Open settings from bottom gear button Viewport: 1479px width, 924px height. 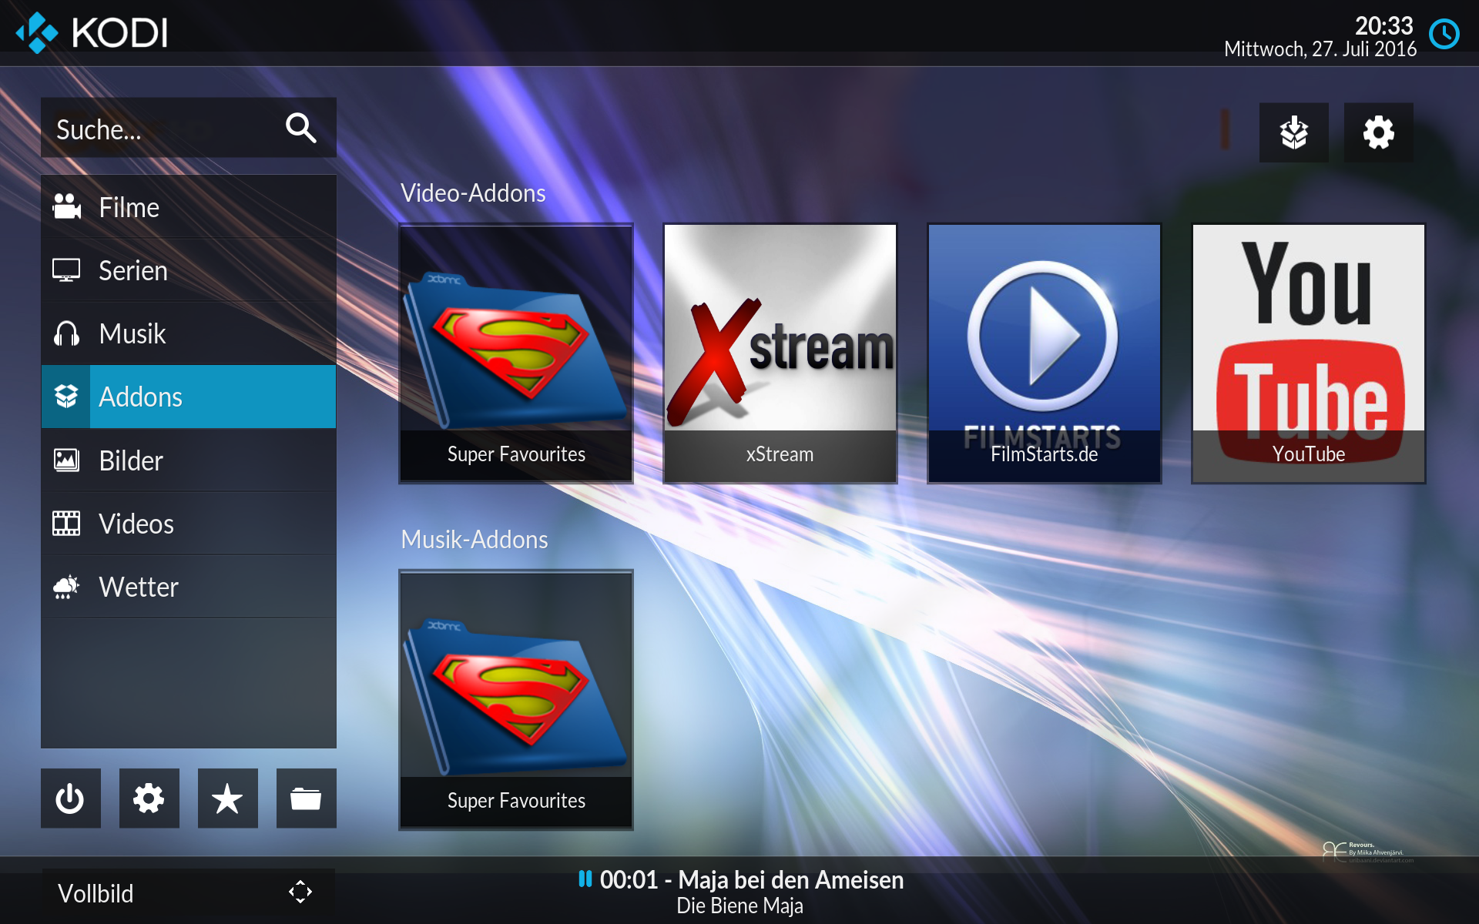pyautogui.click(x=149, y=798)
